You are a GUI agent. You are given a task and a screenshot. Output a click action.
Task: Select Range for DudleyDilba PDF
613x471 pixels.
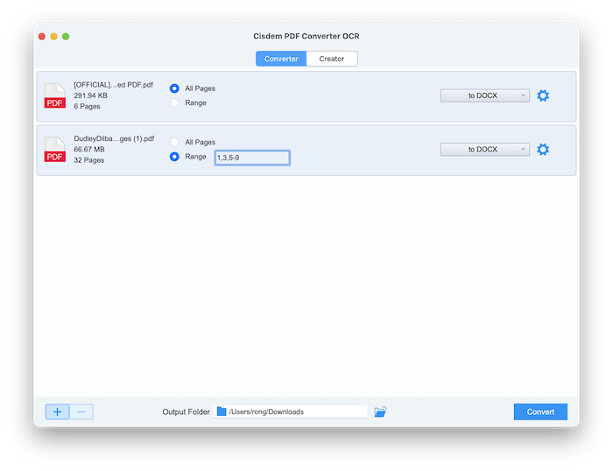[174, 157]
